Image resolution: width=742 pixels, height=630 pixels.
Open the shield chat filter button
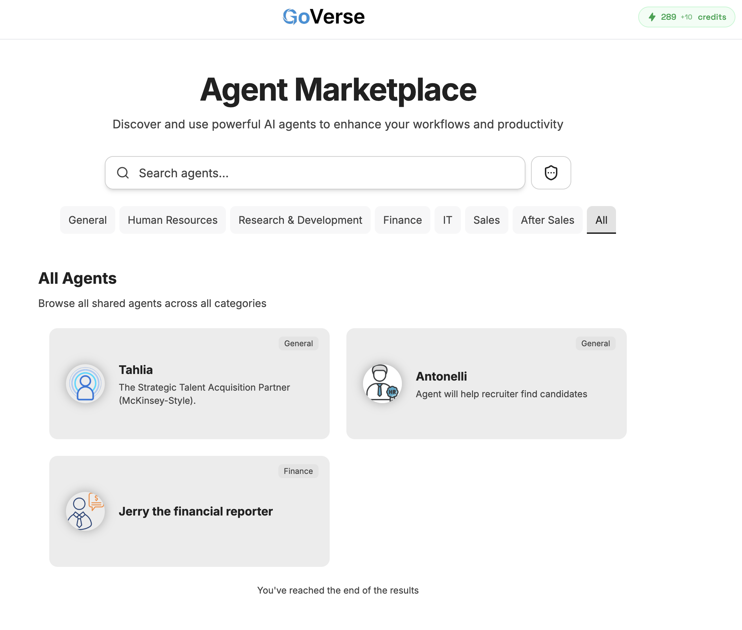tap(550, 173)
